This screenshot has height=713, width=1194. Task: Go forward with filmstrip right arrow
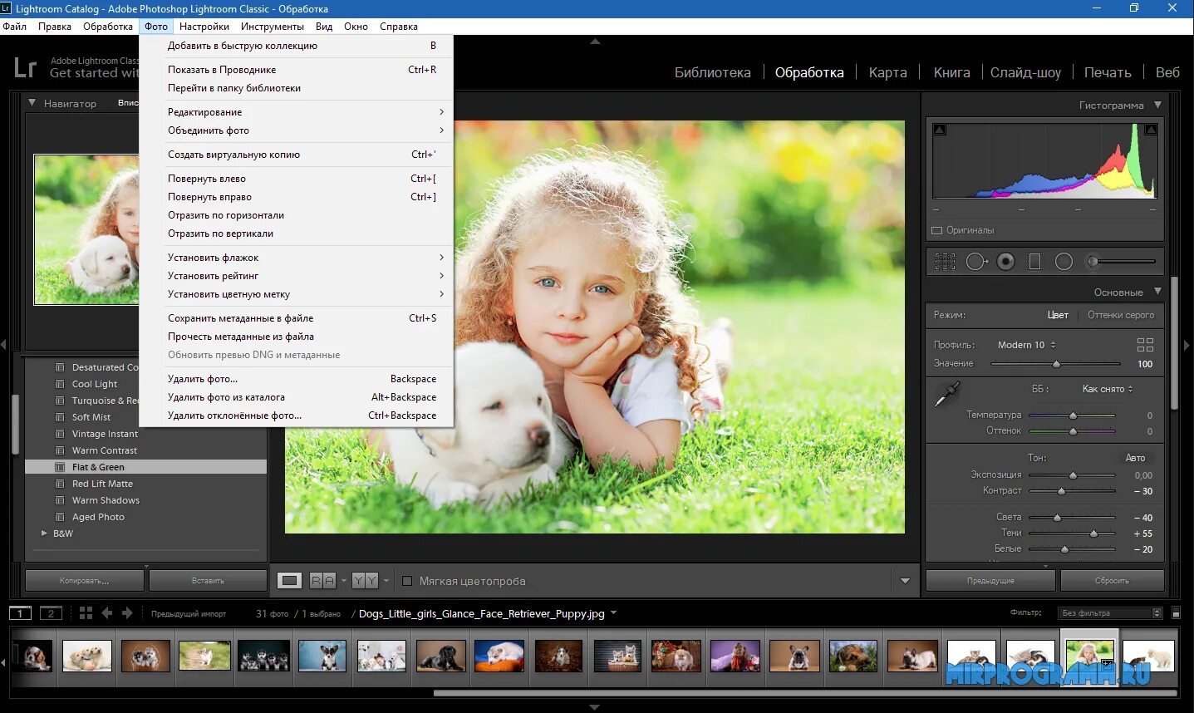tap(127, 613)
